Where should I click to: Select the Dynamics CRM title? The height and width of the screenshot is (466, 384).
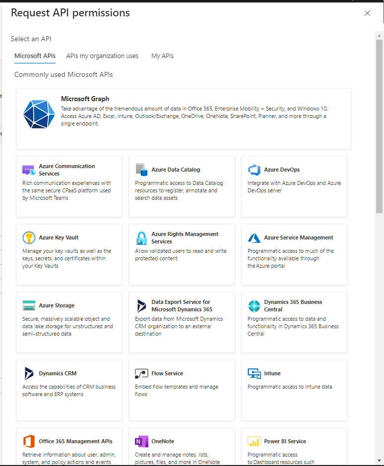pos(58,373)
